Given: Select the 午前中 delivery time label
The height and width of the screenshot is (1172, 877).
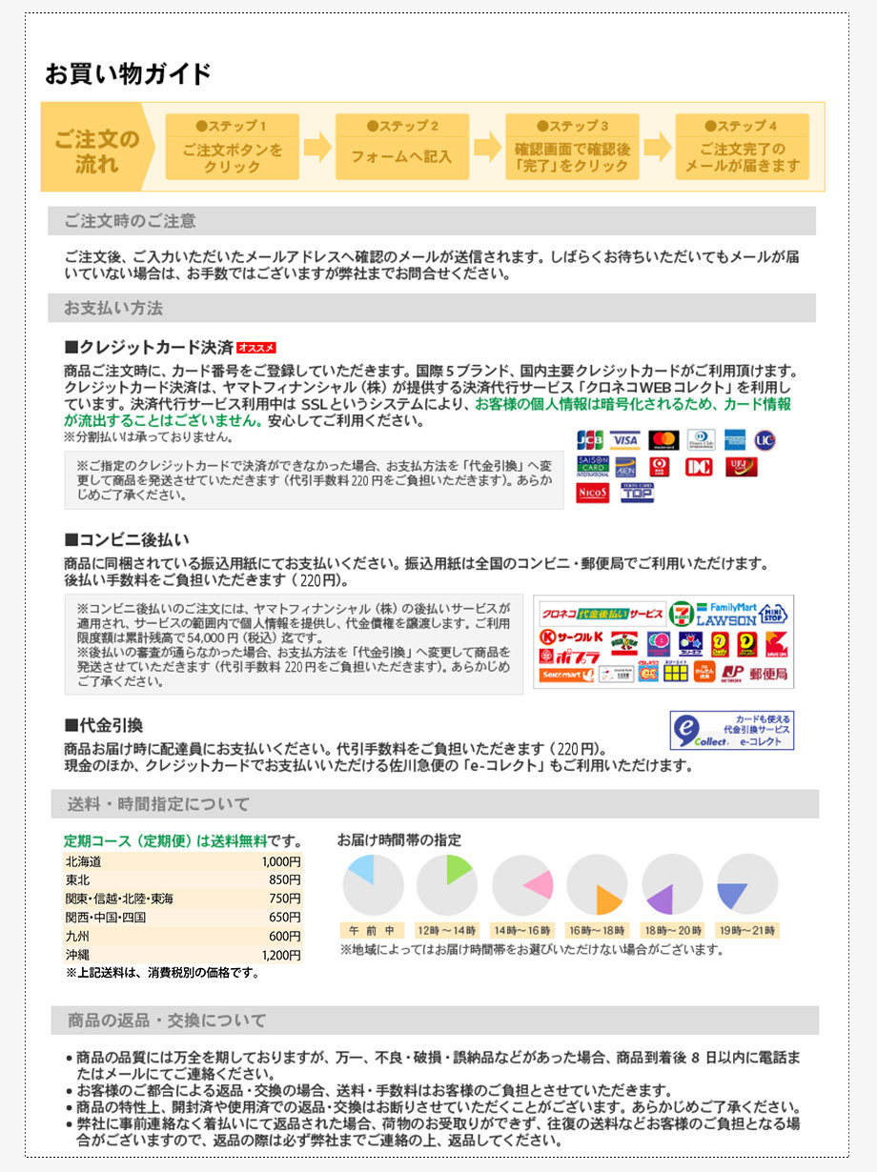Looking at the screenshot, I should 373,930.
